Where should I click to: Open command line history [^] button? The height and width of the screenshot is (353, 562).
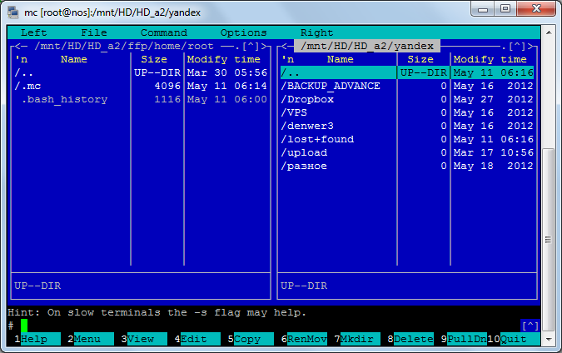pos(530,326)
